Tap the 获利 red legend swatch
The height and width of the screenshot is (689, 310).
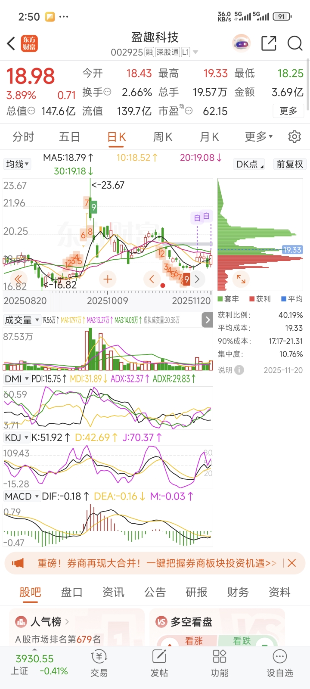tap(252, 299)
